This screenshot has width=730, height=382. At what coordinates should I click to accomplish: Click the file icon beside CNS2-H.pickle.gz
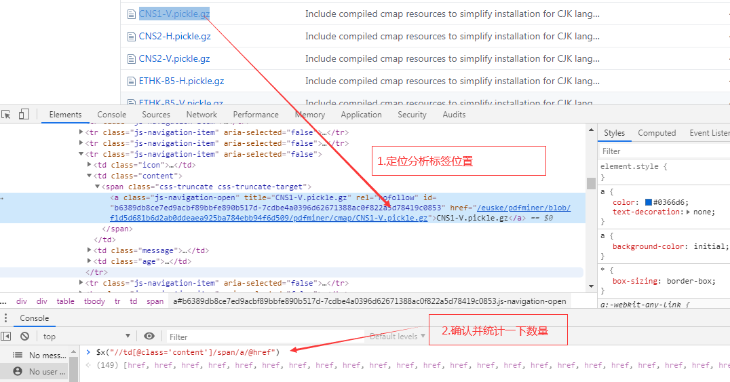coord(132,37)
